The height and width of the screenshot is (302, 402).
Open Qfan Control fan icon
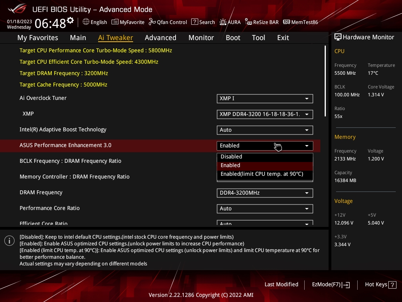click(x=152, y=22)
